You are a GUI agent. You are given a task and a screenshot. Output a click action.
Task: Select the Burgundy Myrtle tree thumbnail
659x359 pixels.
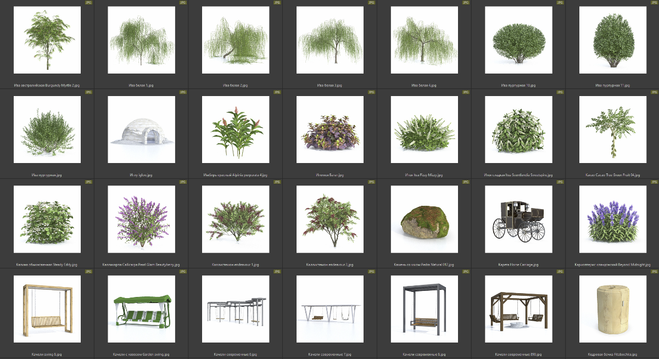tap(47, 40)
